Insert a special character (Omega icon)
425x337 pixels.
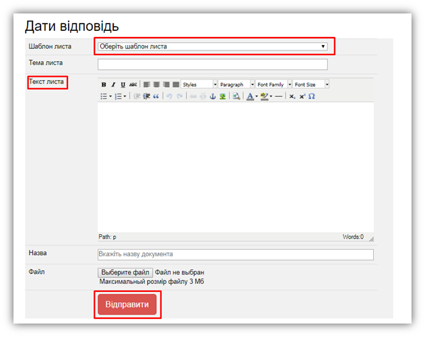click(311, 97)
